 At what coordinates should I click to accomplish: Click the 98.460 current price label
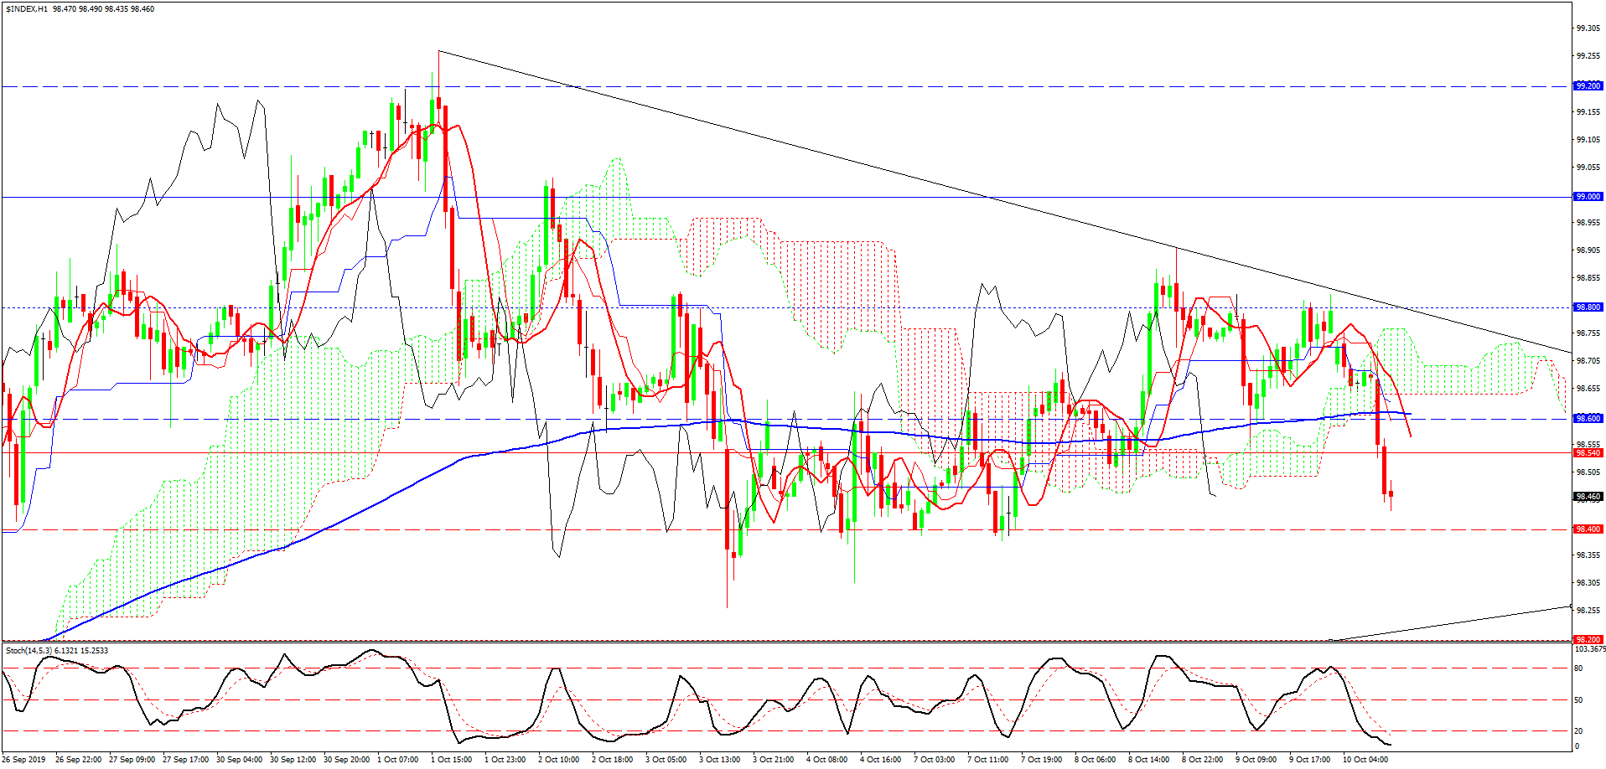click(1588, 497)
